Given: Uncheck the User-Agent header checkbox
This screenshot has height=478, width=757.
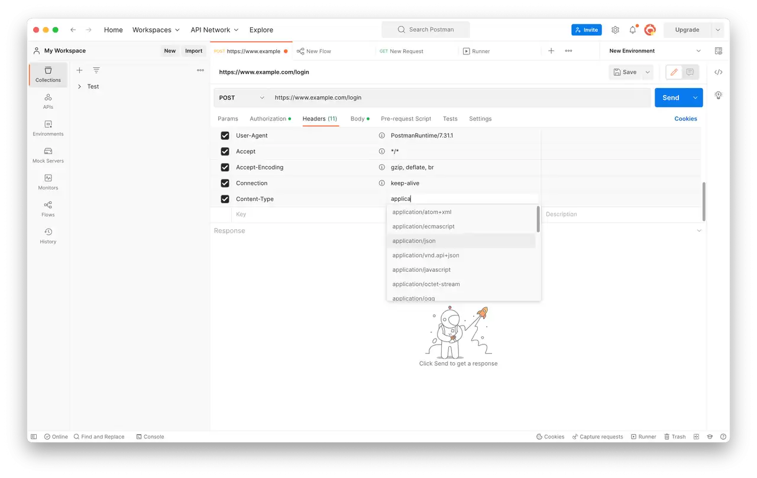Looking at the screenshot, I should click(225, 135).
